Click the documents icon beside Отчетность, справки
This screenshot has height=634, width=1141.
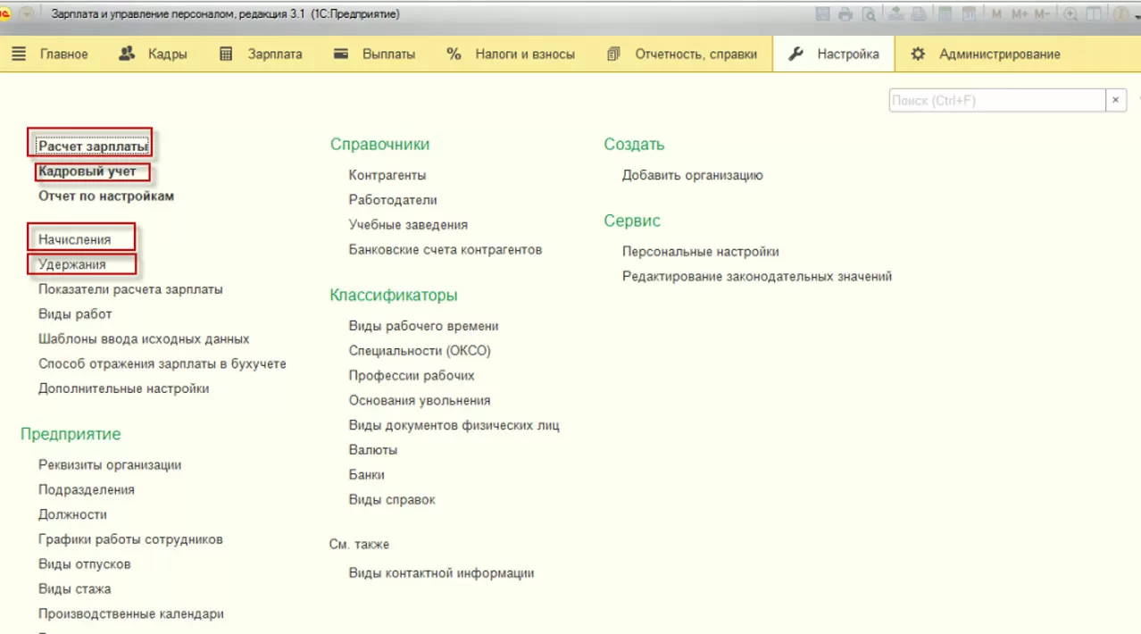point(612,54)
